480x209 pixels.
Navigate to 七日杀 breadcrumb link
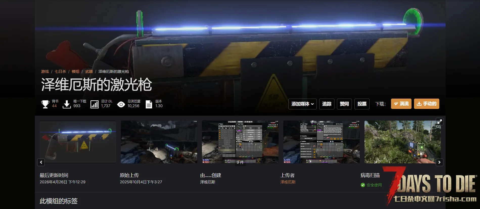[x=60, y=72]
